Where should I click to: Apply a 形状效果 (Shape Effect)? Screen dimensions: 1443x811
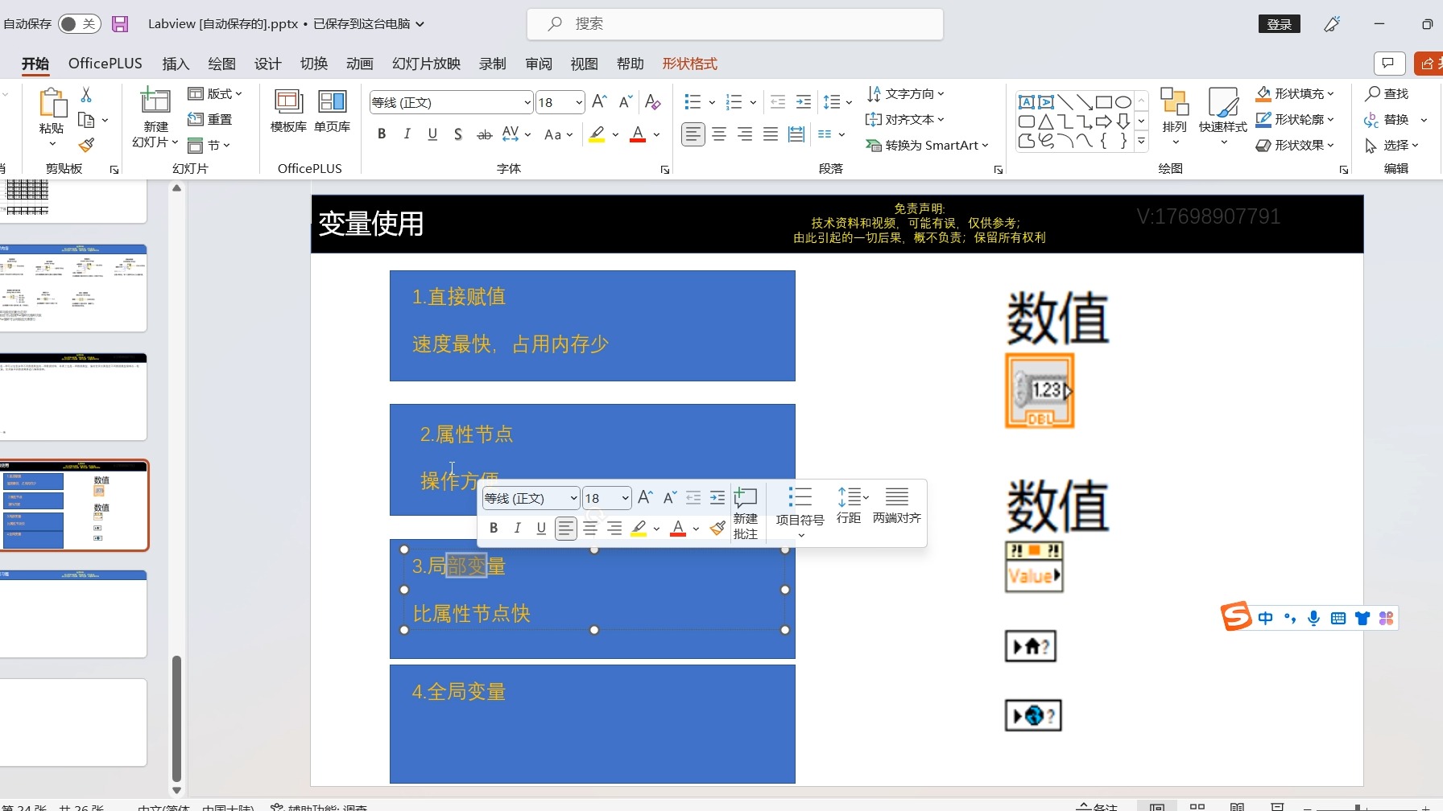pyautogui.click(x=1293, y=145)
